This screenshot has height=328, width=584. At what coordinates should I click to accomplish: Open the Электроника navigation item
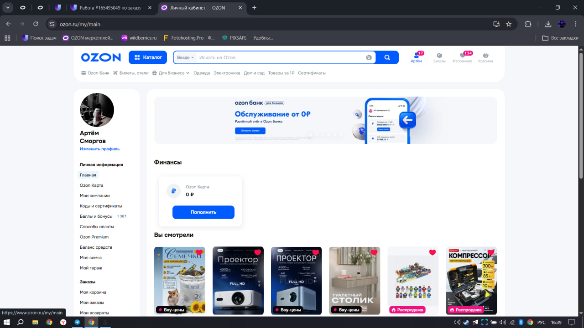click(227, 73)
